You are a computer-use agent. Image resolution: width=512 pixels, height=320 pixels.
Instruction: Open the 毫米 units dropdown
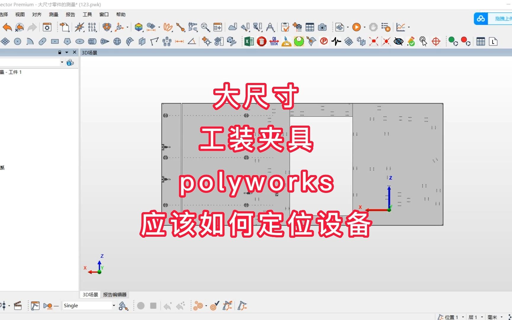coord(501,317)
